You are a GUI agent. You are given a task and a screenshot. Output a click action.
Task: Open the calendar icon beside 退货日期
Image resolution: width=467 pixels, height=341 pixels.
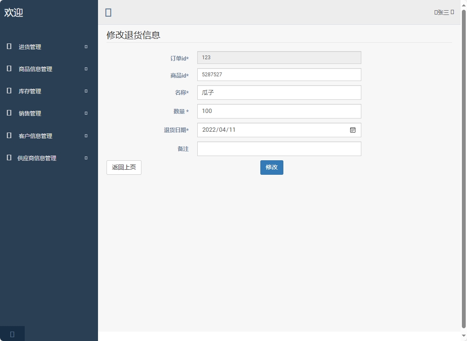click(x=352, y=130)
